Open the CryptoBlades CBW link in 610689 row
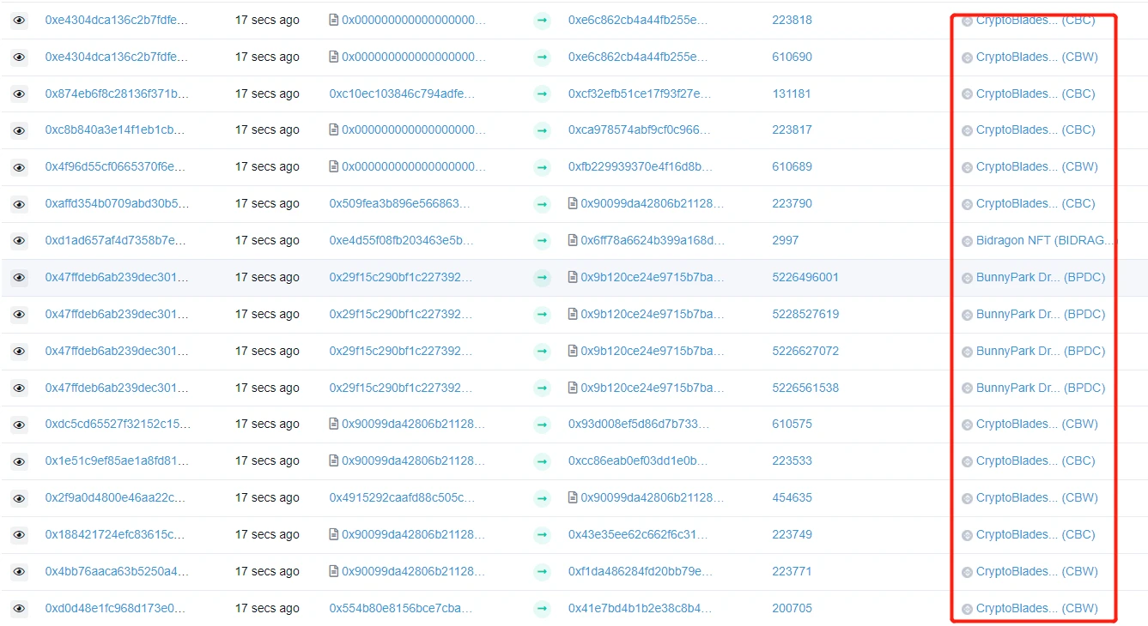Screen dimensions: 1148x626 (x=1036, y=166)
